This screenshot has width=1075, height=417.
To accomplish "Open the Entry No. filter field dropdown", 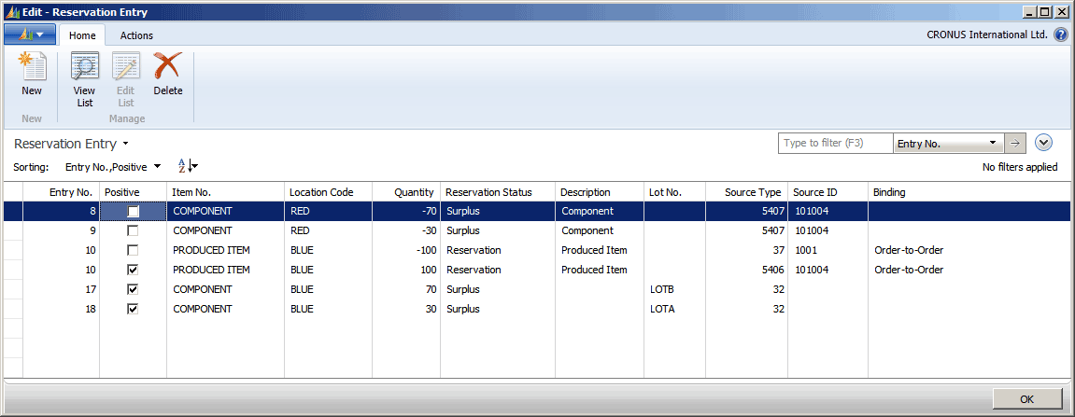I will click(993, 144).
